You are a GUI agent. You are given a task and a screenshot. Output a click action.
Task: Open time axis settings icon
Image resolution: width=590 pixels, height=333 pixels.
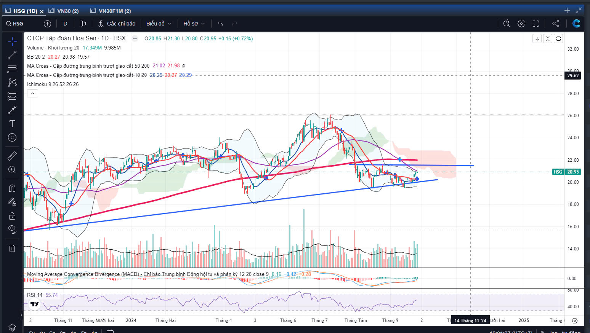[x=575, y=321]
